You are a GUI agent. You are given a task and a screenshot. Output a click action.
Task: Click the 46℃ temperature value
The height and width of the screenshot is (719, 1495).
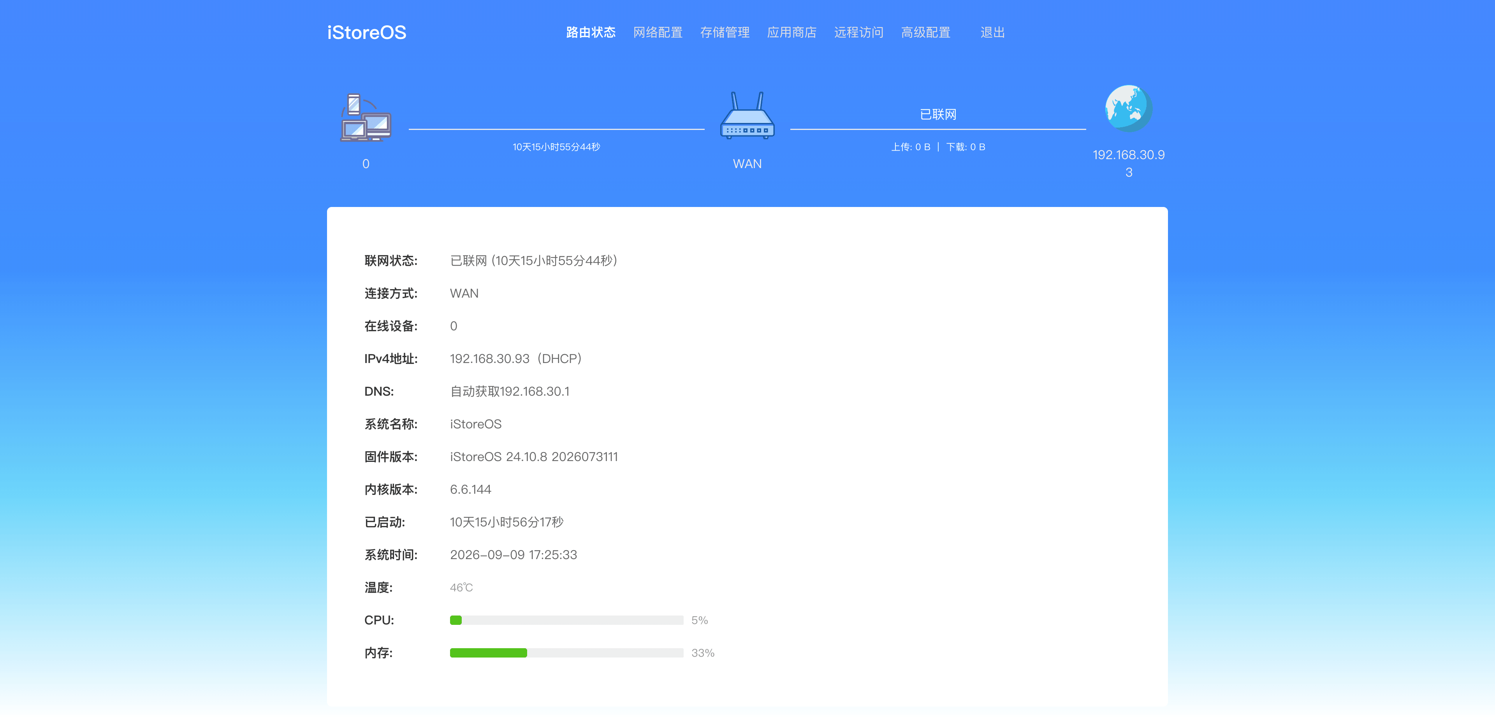[x=461, y=587]
